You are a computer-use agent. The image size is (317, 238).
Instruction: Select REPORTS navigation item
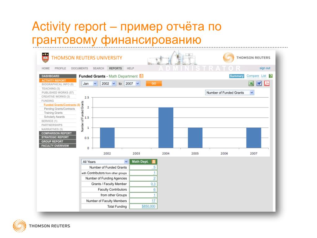[115, 68]
